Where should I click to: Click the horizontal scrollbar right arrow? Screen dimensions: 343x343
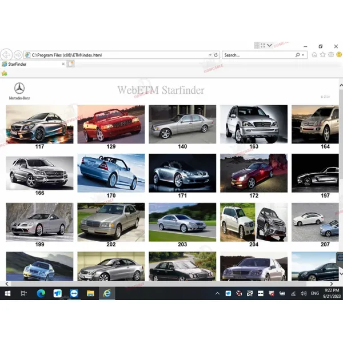332,284
